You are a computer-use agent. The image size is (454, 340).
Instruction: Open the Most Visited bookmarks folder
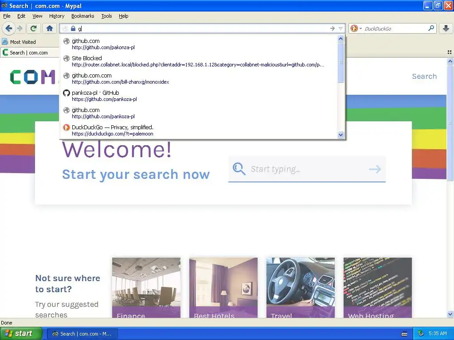click(19, 42)
